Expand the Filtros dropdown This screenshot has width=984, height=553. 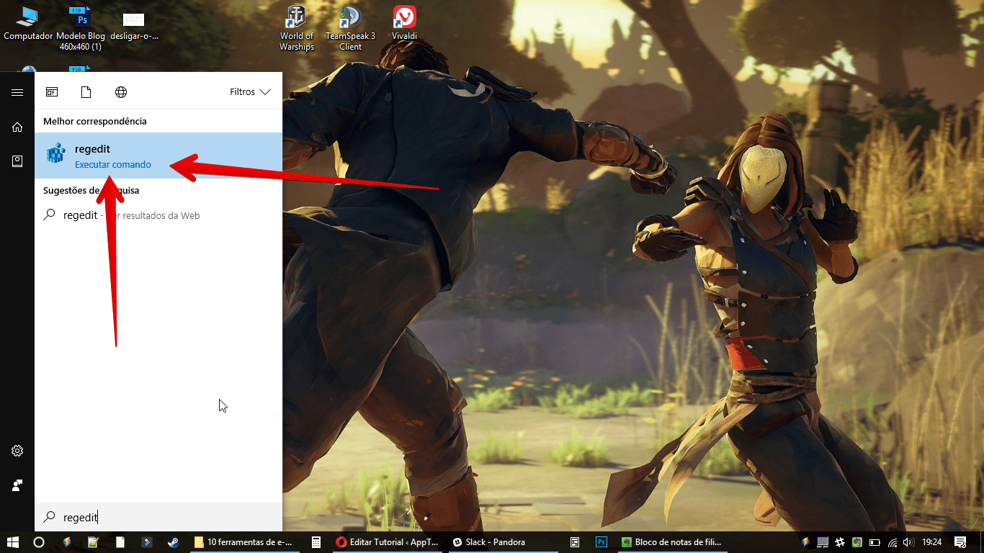250,92
